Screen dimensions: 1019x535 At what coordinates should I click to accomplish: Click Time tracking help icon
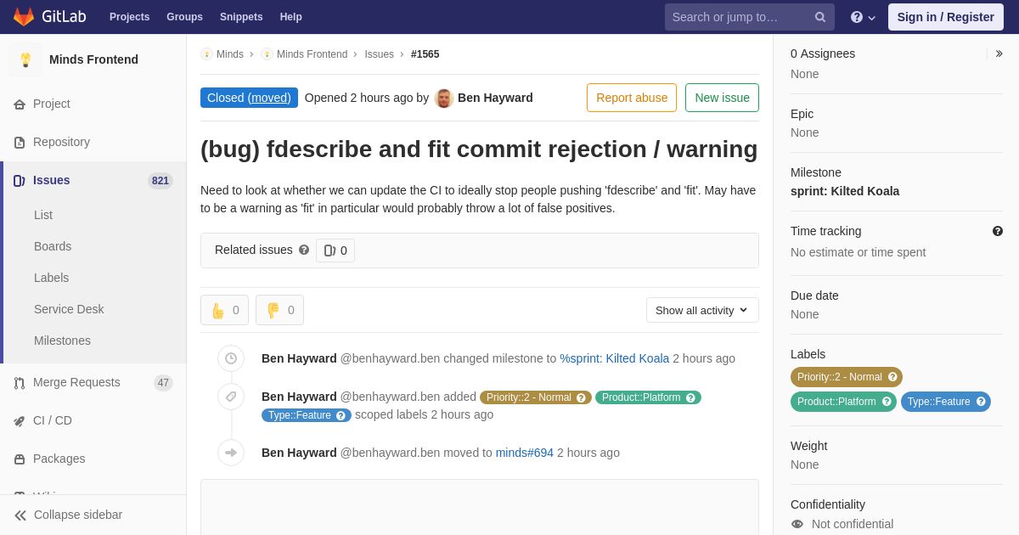point(997,231)
